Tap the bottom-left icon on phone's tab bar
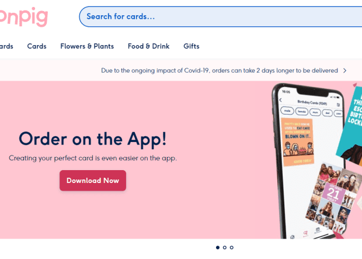Screen dimensions: 362x259 [x=293, y=237]
